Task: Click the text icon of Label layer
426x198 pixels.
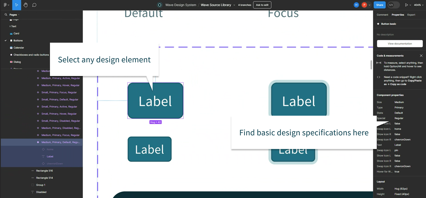Action: coord(43,156)
